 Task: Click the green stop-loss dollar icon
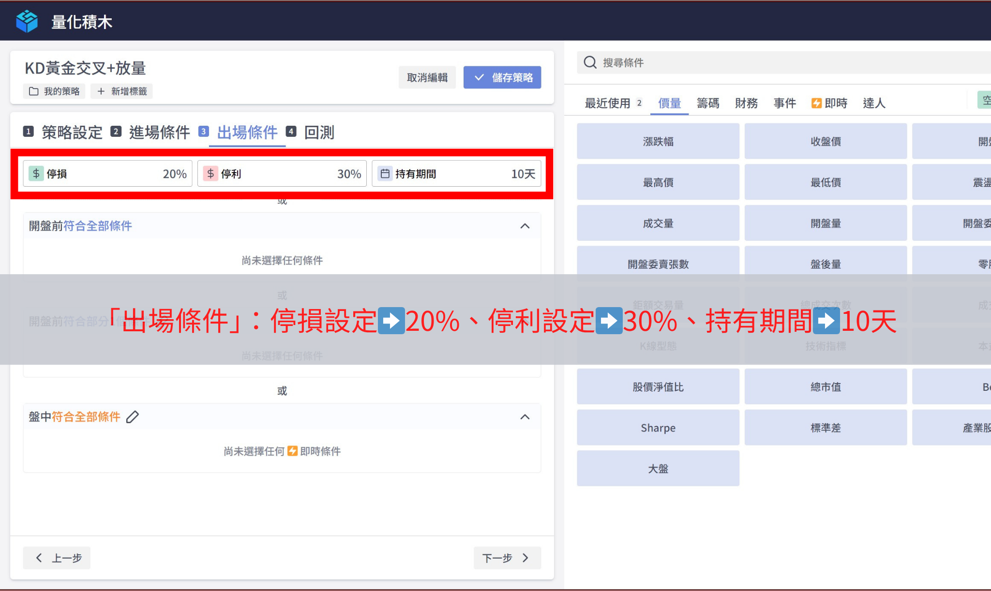[36, 174]
